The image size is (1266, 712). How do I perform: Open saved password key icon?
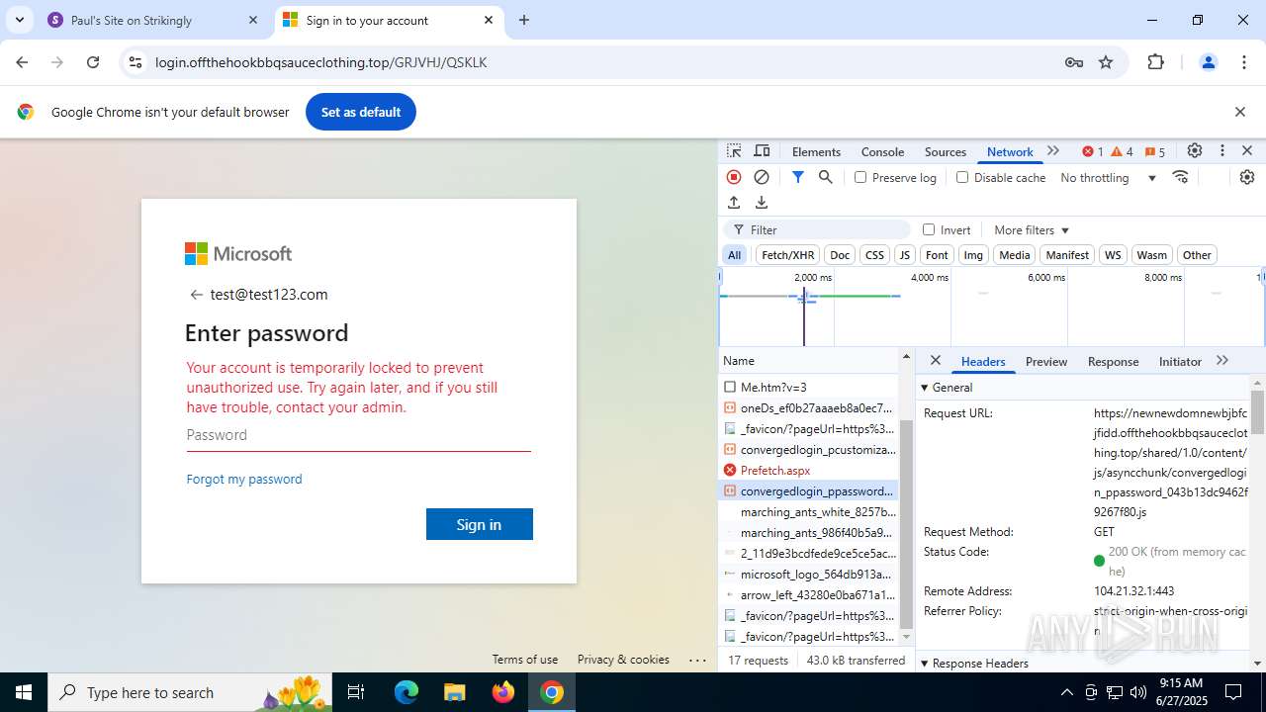coord(1074,62)
